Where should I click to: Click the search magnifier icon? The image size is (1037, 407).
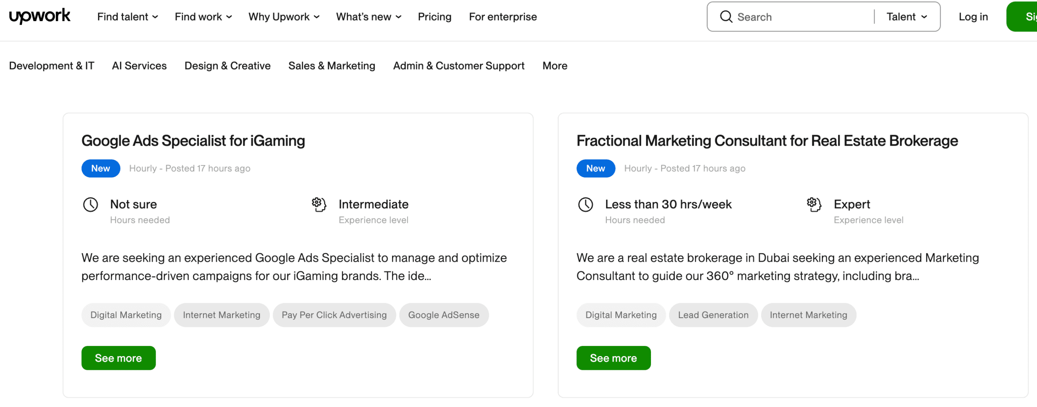pos(726,17)
